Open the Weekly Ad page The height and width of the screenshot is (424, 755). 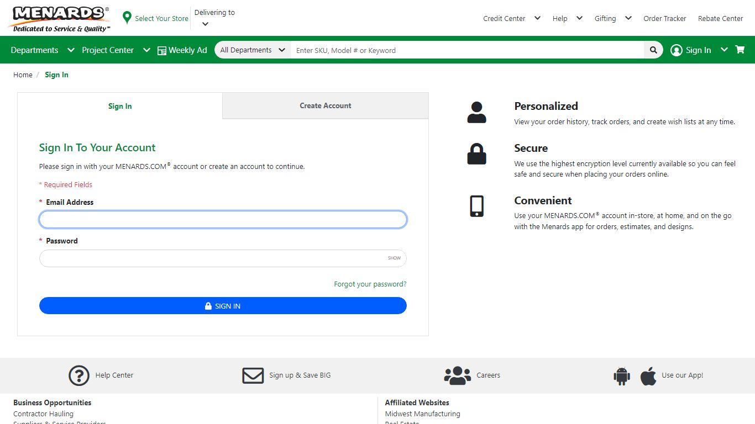[x=188, y=50]
